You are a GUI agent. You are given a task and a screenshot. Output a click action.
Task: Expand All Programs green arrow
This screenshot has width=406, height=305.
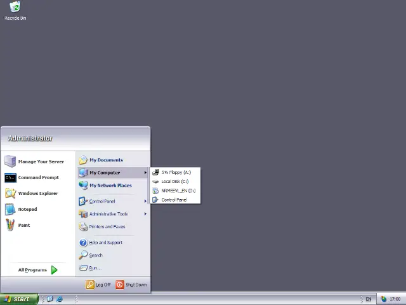pos(54,270)
